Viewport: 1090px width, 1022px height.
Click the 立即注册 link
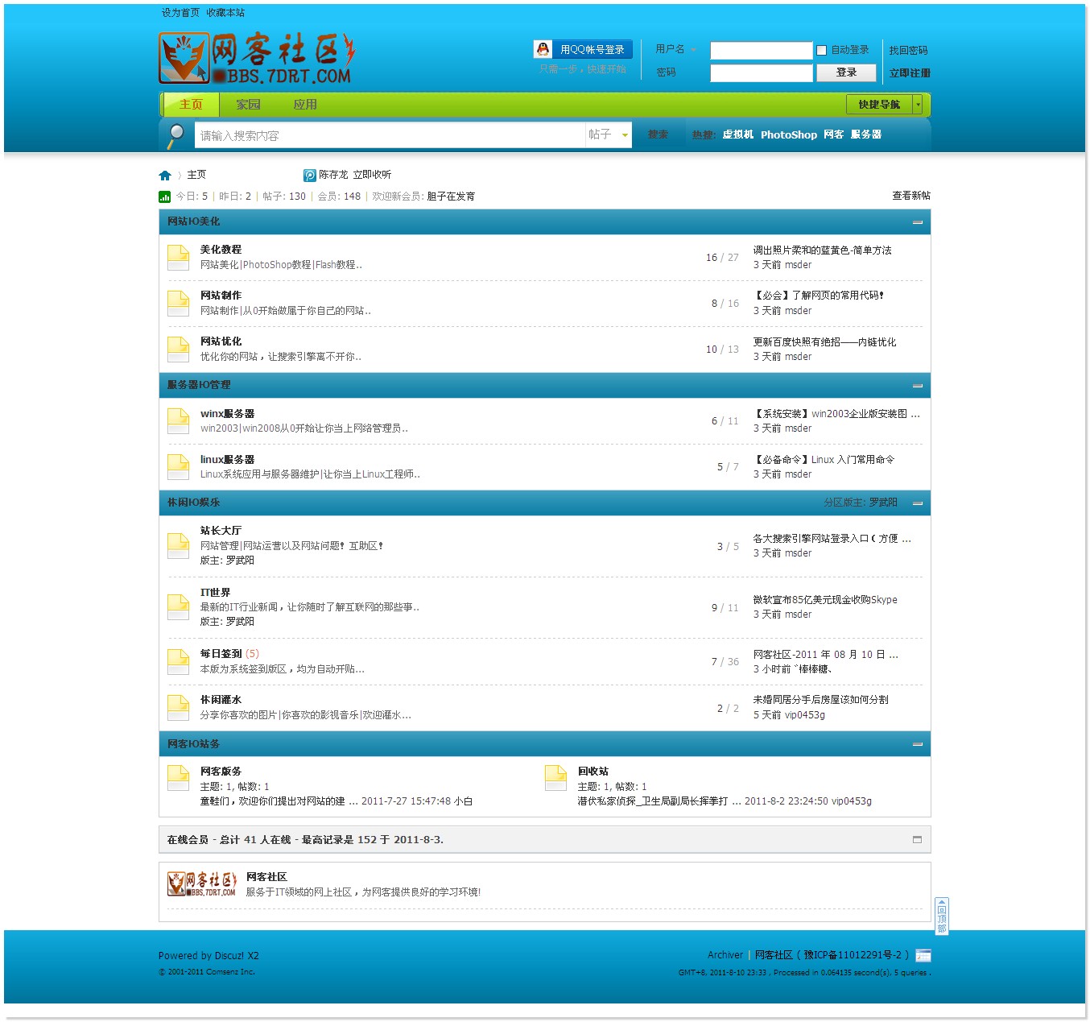click(x=910, y=73)
